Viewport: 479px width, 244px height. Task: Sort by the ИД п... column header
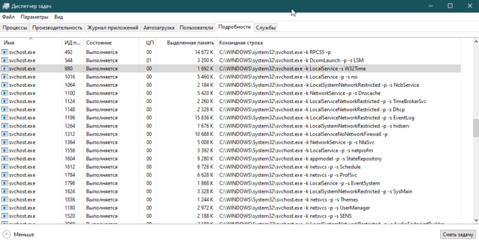tap(72, 43)
